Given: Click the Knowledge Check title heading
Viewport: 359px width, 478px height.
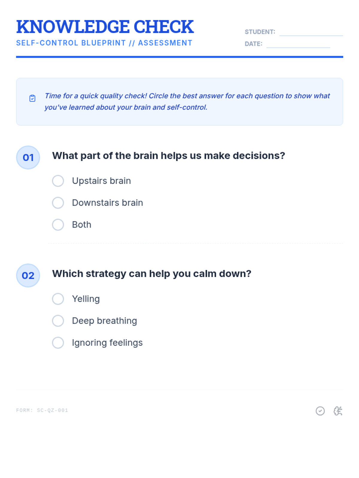Looking at the screenshot, I should [x=105, y=27].
